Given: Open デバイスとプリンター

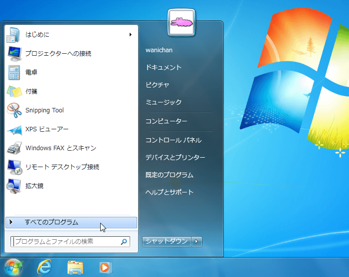Looking at the screenshot, I should click(x=175, y=158).
